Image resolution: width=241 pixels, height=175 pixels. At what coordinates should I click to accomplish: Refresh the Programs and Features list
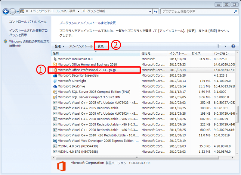pyautogui.click(x=156, y=11)
